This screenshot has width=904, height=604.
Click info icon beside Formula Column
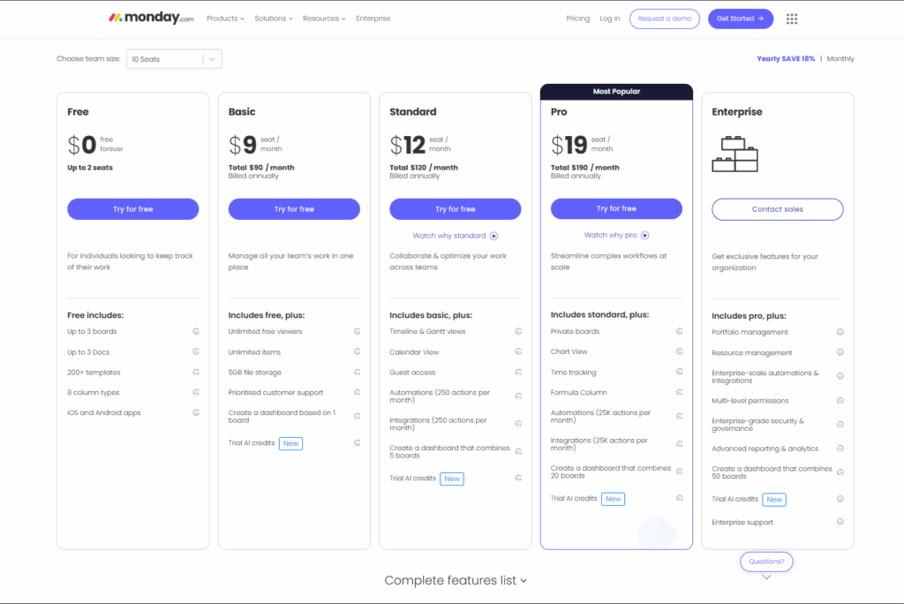(680, 392)
